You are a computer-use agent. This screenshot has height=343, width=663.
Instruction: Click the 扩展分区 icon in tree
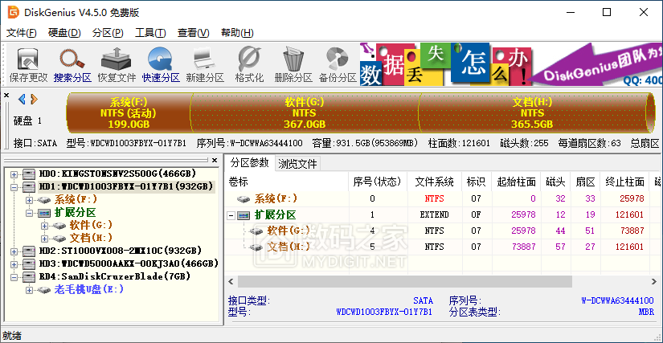44,213
